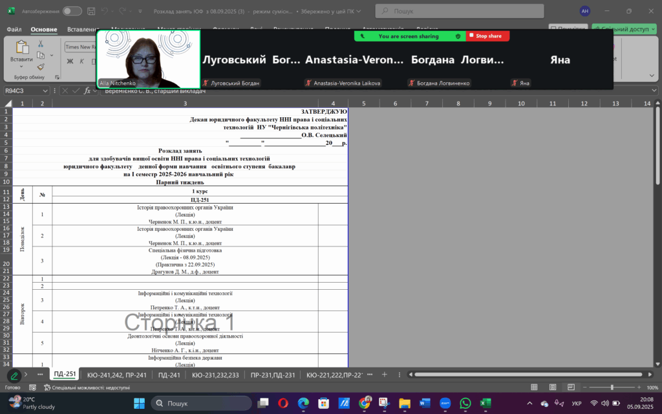Open the ПД-241 sheet tab
Screen dimensions: 662x414
pos(169,375)
